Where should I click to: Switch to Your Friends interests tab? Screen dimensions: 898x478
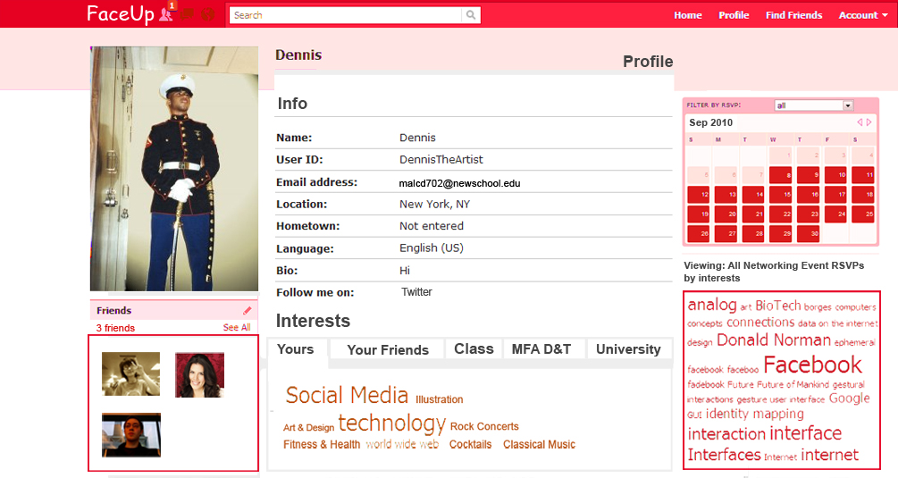tap(388, 349)
